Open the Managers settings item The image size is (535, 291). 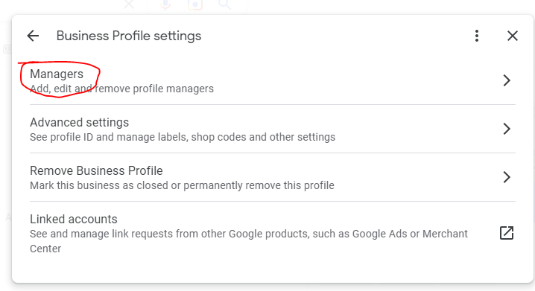click(x=272, y=81)
